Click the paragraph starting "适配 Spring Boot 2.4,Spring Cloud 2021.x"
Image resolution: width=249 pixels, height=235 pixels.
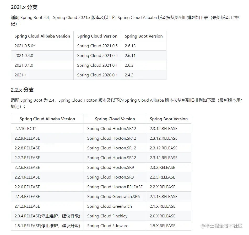tap(125, 21)
